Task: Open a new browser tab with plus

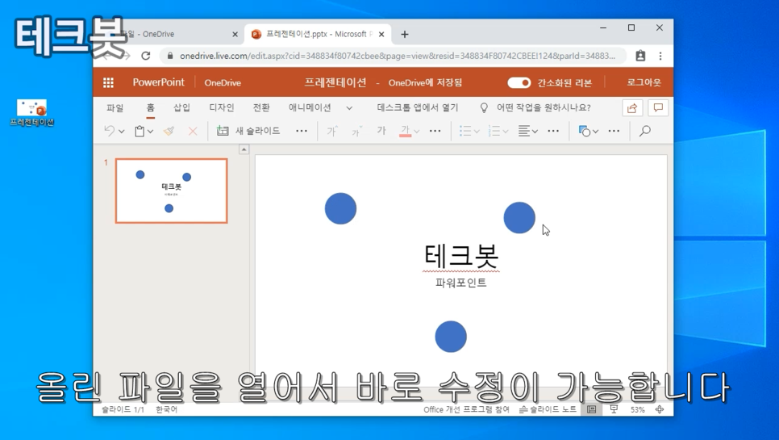Action: tap(405, 34)
